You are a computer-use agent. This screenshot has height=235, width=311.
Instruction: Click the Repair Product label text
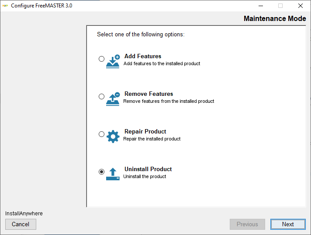pyautogui.click(x=145, y=132)
